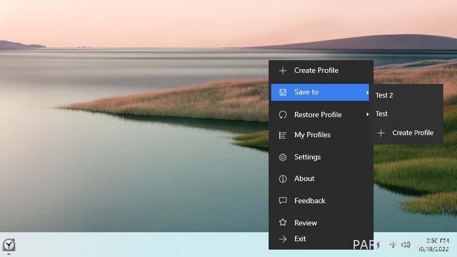Click the Wi-Fi network tray icon
The image size is (457, 257).
393,245
